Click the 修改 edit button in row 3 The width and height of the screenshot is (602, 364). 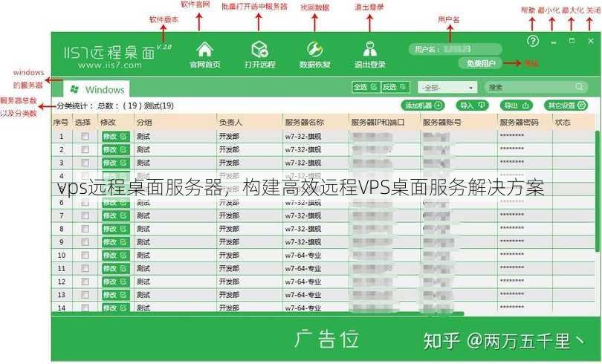(x=115, y=163)
